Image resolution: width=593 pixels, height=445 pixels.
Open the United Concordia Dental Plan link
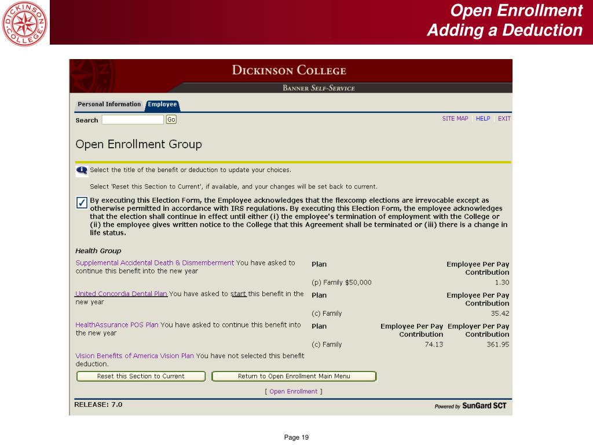tap(121, 294)
